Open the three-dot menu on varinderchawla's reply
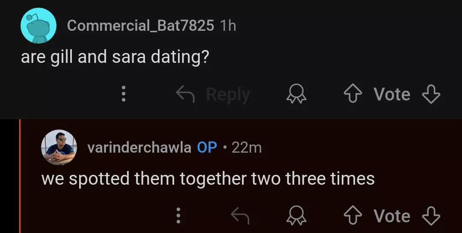Viewport: 462px width, 233px height. [x=178, y=216]
